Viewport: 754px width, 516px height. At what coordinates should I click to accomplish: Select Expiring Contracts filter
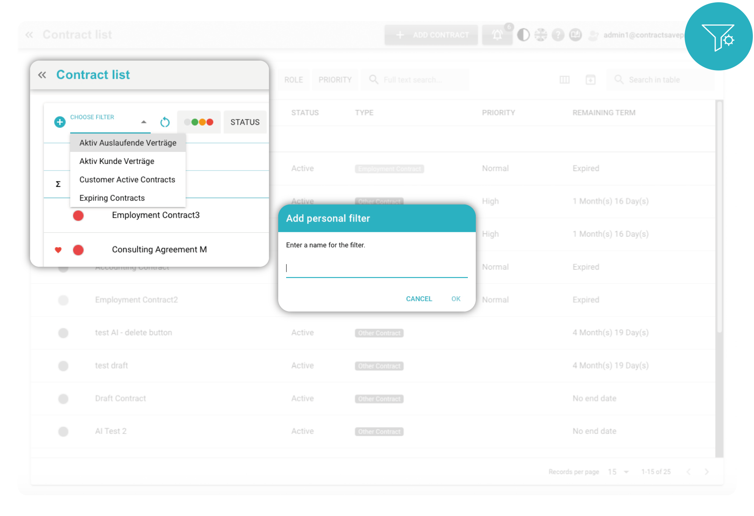tap(128, 198)
